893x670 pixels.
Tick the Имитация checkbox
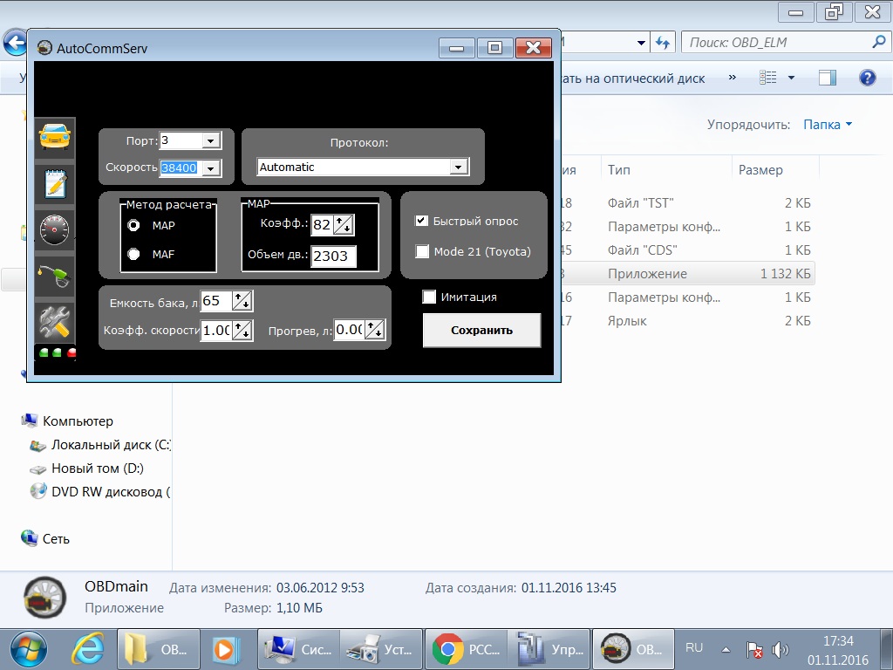pyautogui.click(x=429, y=297)
